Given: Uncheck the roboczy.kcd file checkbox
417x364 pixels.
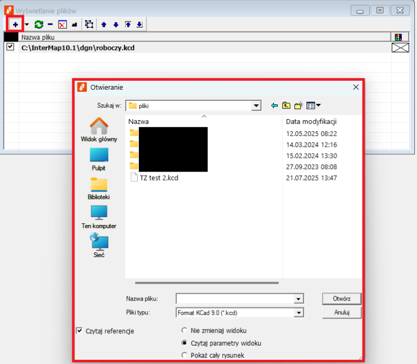Looking at the screenshot, I should tap(10, 47).
